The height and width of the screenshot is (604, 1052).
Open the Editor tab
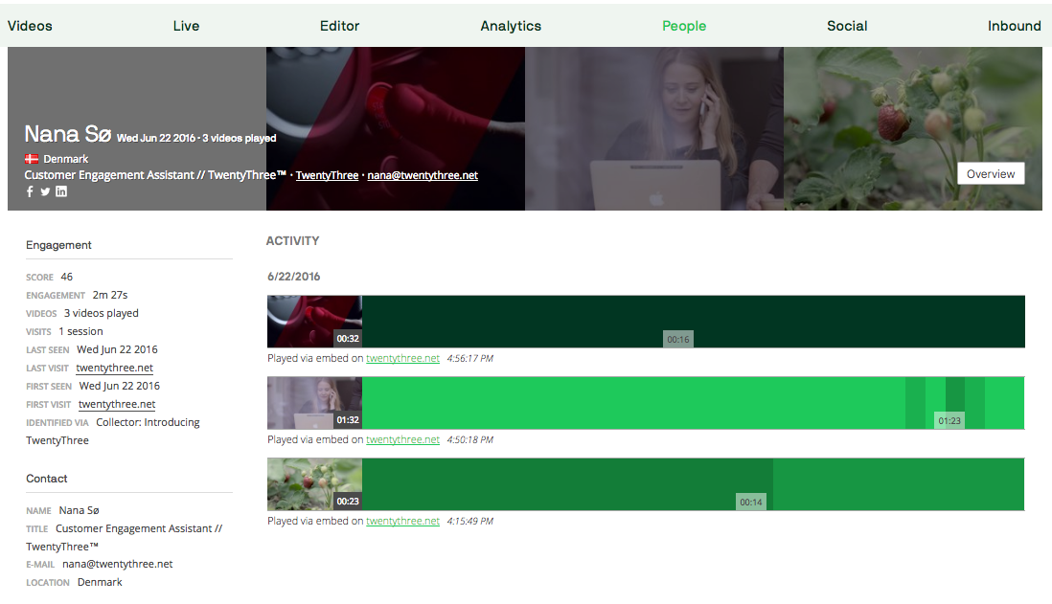tap(339, 26)
